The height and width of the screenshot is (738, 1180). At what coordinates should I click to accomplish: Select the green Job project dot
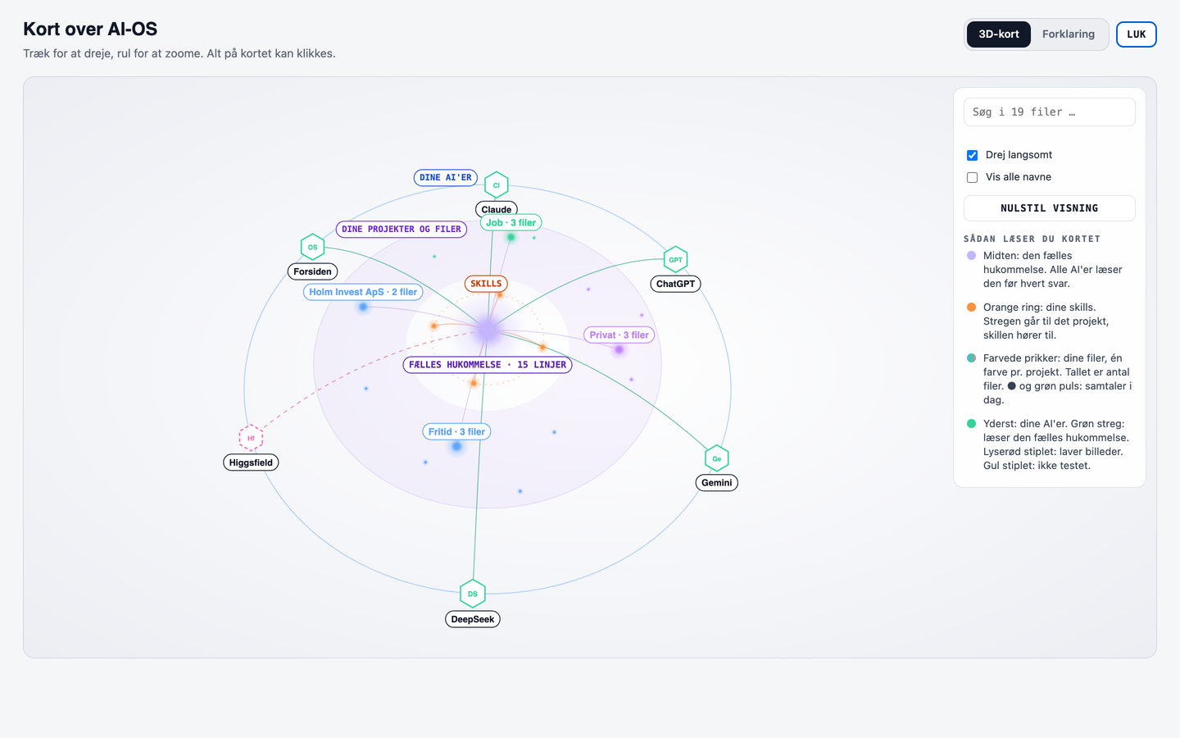coord(511,237)
